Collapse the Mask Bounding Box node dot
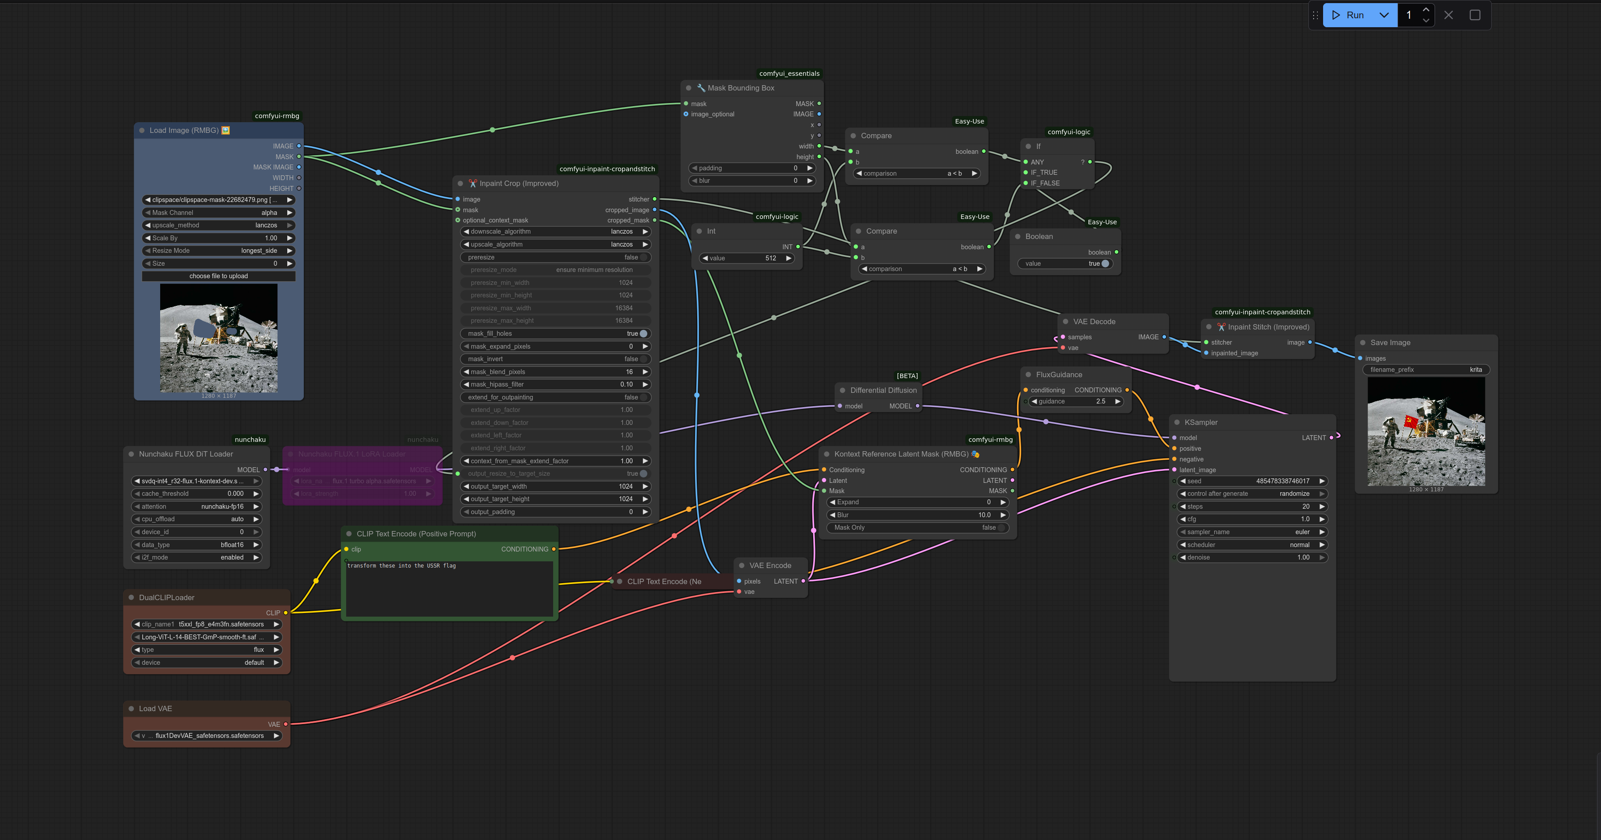 pyautogui.click(x=689, y=88)
